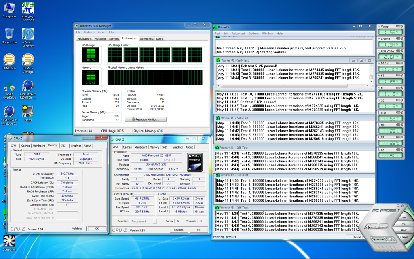This screenshot has height=259, width=414.
Task: Switch to the Networking tab in Task Manager
Action: (146, 39)
